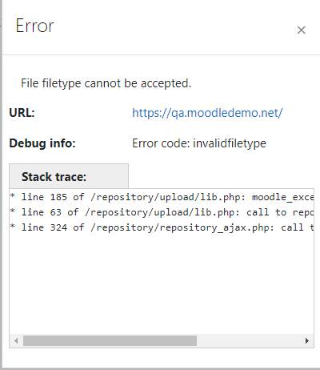
Task: Click the empty scrollbar track beside the thumb
Action: pos(250,340)
